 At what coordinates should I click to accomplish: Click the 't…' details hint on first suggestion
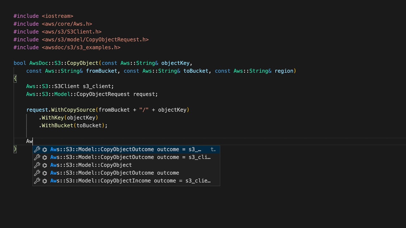(213, 149)
